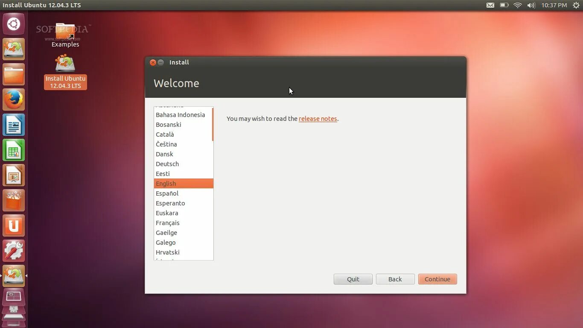This screenshot has height=328, width=583.
Task: Select Deutsch language
Action: point(183,164)
